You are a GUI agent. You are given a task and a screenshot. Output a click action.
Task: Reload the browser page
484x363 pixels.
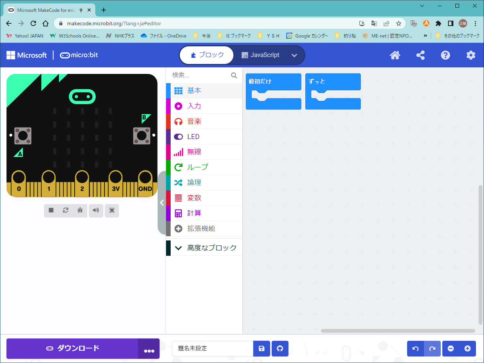coord(33,23)
